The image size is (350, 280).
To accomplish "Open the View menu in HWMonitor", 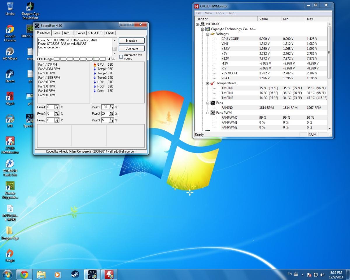I will pos(209,13).
